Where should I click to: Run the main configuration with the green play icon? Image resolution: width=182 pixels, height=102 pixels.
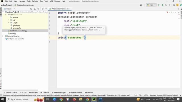[x=159, y=5]
